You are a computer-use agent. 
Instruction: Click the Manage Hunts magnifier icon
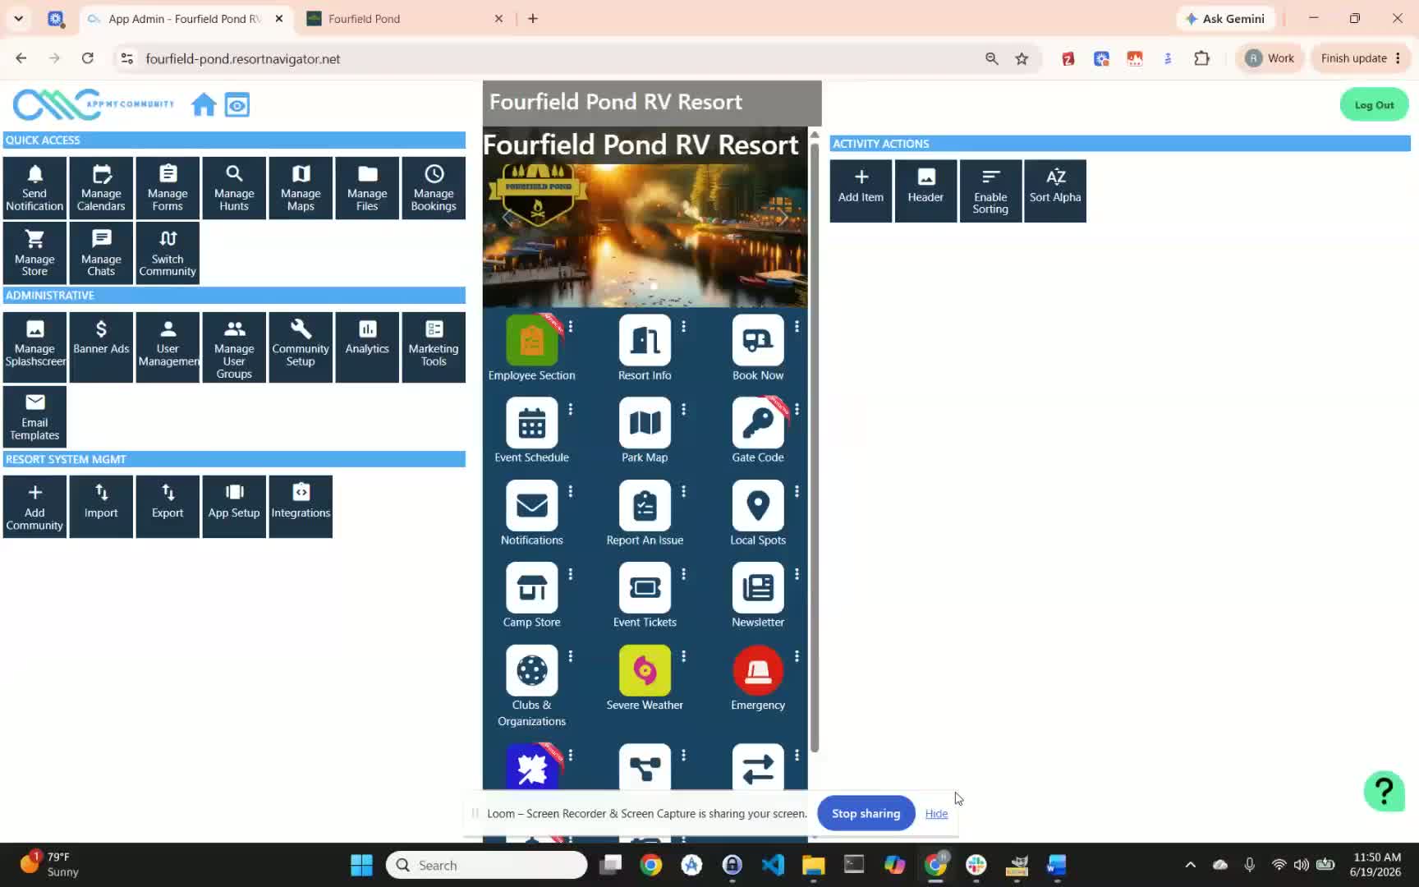(x=234, y=174)
